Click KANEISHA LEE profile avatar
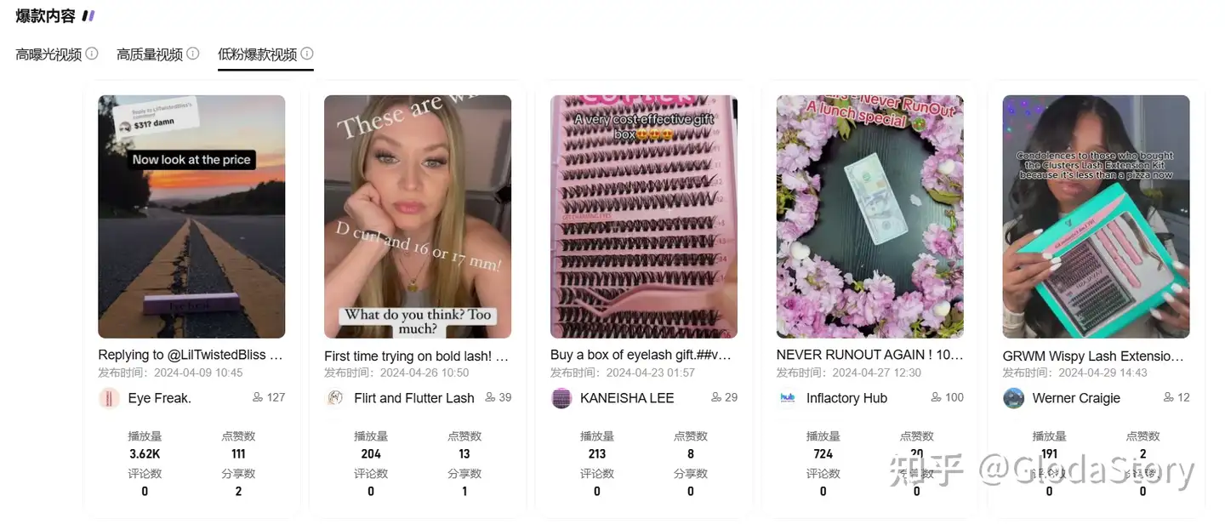 (x=561, y=398)
